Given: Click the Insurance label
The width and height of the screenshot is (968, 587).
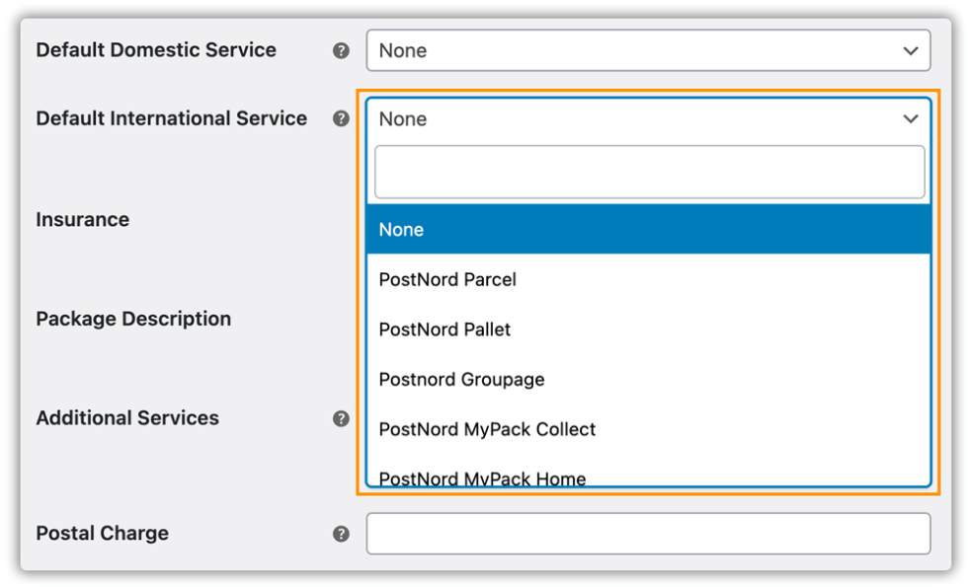Looking at the screenshot, I should pyautogui.click(x=83, y=219).
